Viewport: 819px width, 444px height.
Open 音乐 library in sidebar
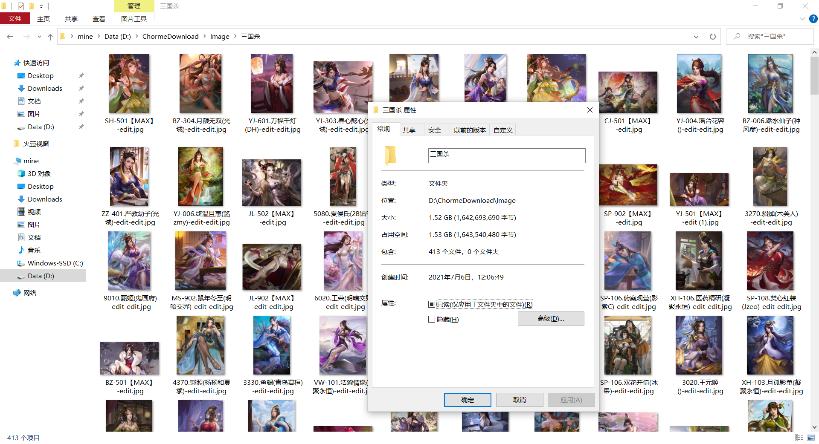34,250
